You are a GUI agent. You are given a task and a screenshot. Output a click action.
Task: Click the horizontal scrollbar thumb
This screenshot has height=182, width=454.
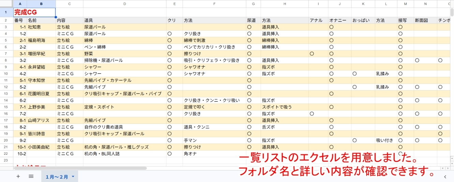click(x=80, y=168)
